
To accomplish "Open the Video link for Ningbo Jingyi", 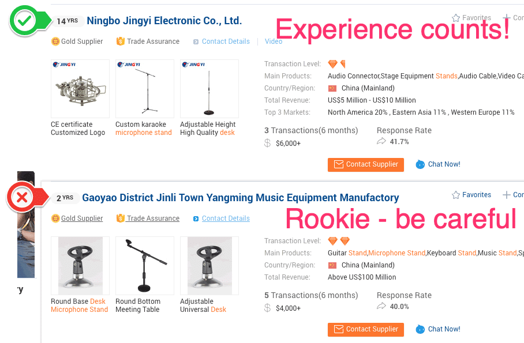I will (x=274, y=42).
